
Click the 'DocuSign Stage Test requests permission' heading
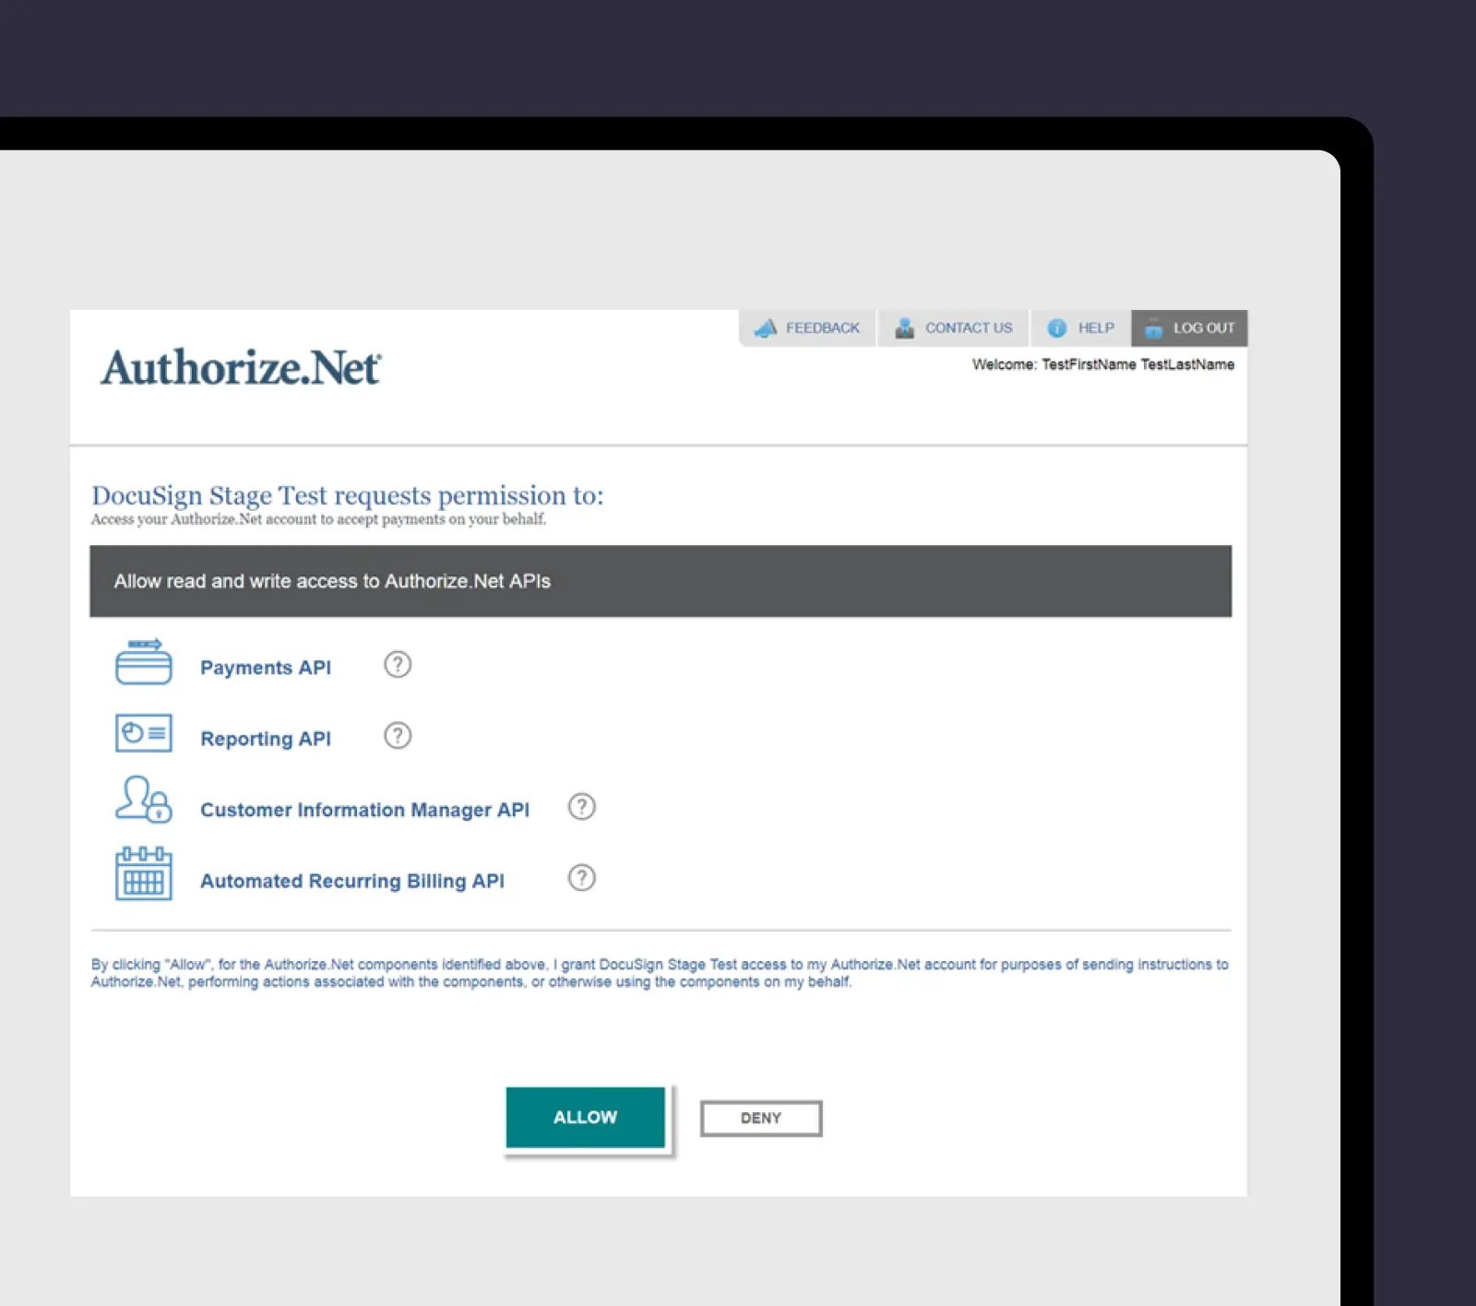tap(348, 495)
